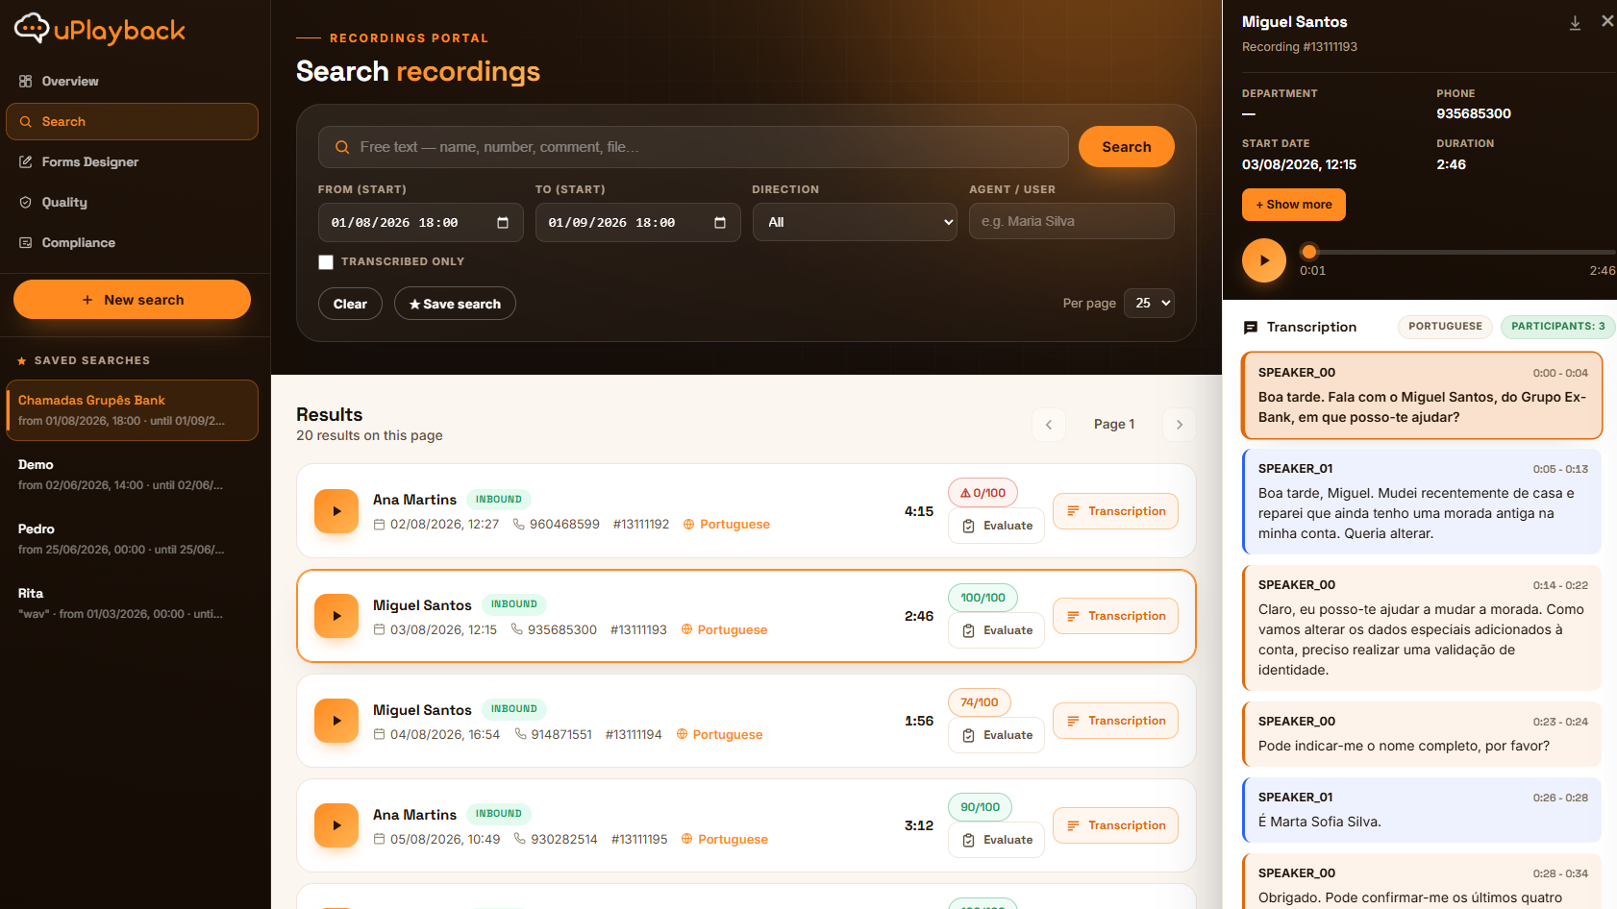Screen dimensions: 1617x909
Task: Close the Miguel Santos recording panel
Action: pyautogui.click(x=1607, y=21)
